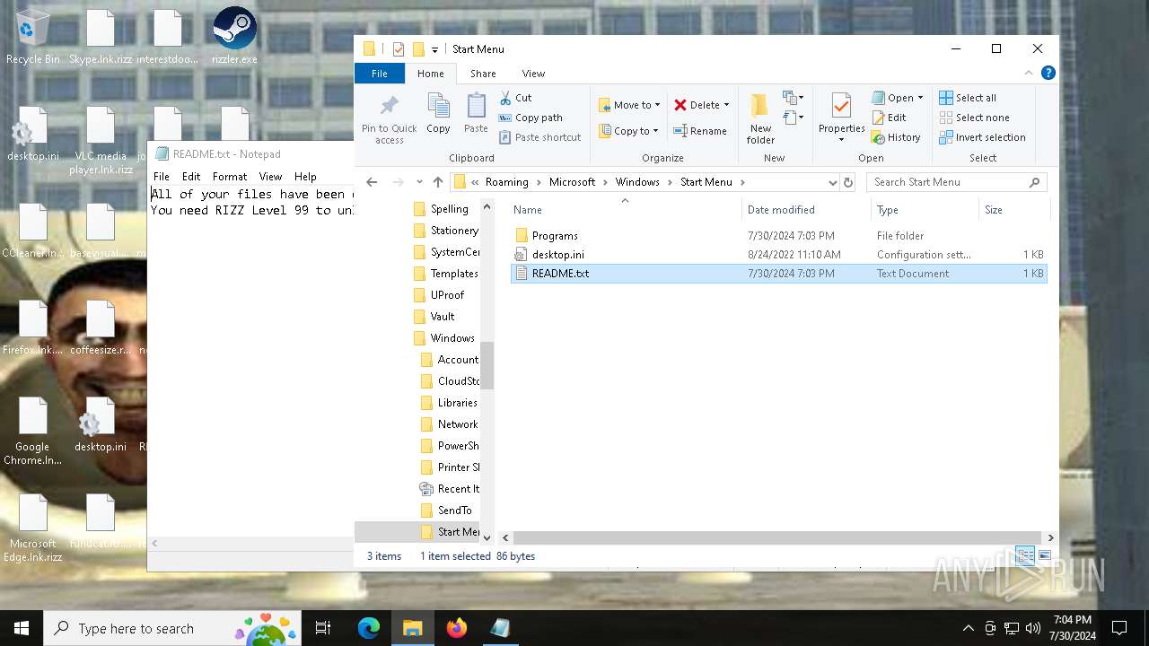Viewport: 1149px width, 646px height.
Task: Click Select all in ribbon
Action: tap(968, 98)
